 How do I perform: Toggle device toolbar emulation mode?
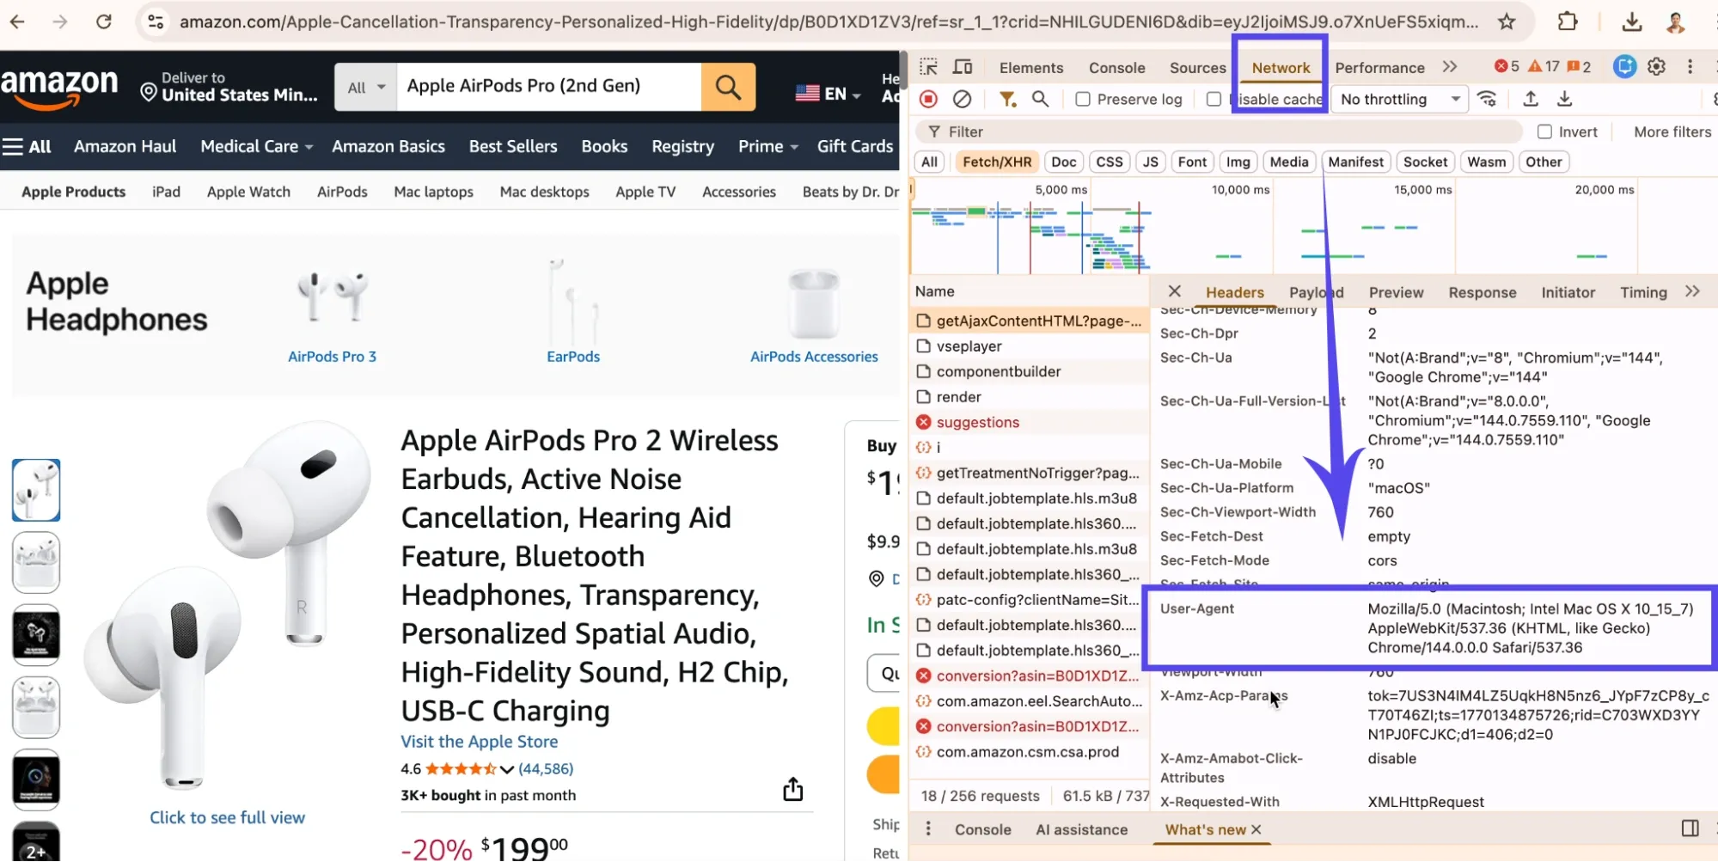tap(963, 66)
